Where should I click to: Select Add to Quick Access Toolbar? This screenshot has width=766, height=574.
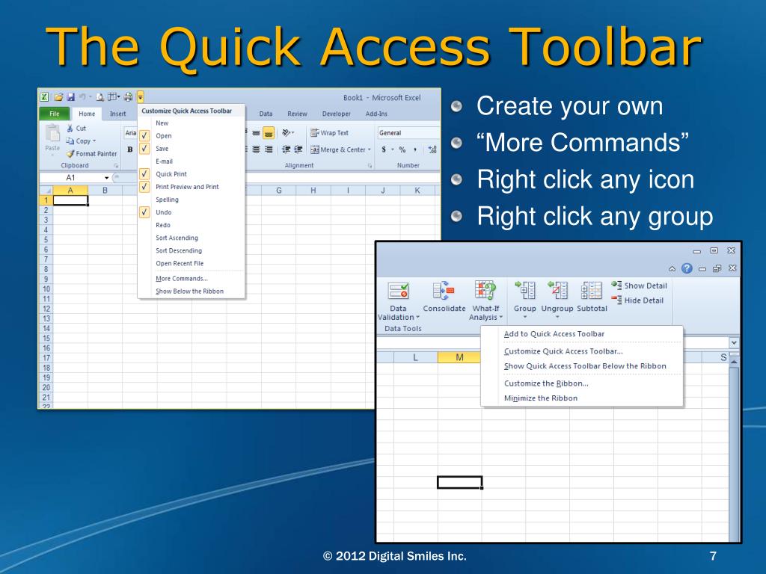582,334
